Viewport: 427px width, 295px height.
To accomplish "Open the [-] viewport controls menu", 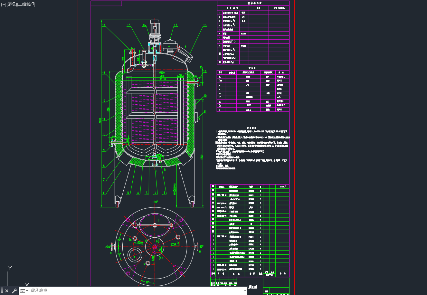I will pos(4,4).
